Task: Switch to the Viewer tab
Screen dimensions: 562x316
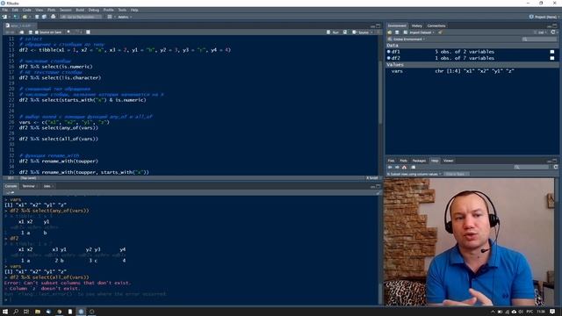Action: (x=448, y=161)
